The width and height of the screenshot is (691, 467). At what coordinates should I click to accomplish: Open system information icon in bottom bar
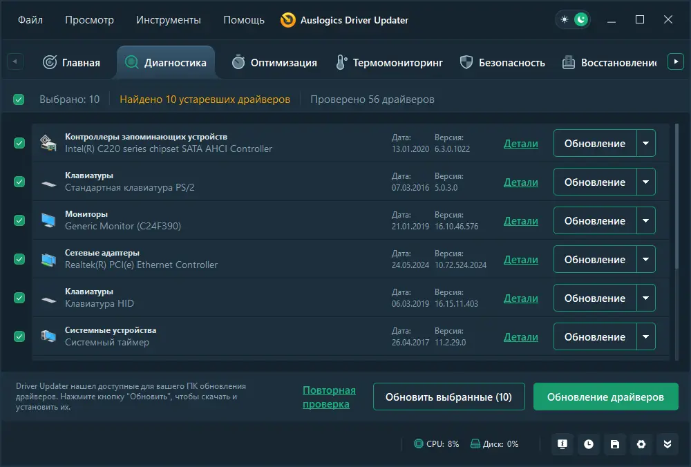pyautogui.click(x=562, y=444)
